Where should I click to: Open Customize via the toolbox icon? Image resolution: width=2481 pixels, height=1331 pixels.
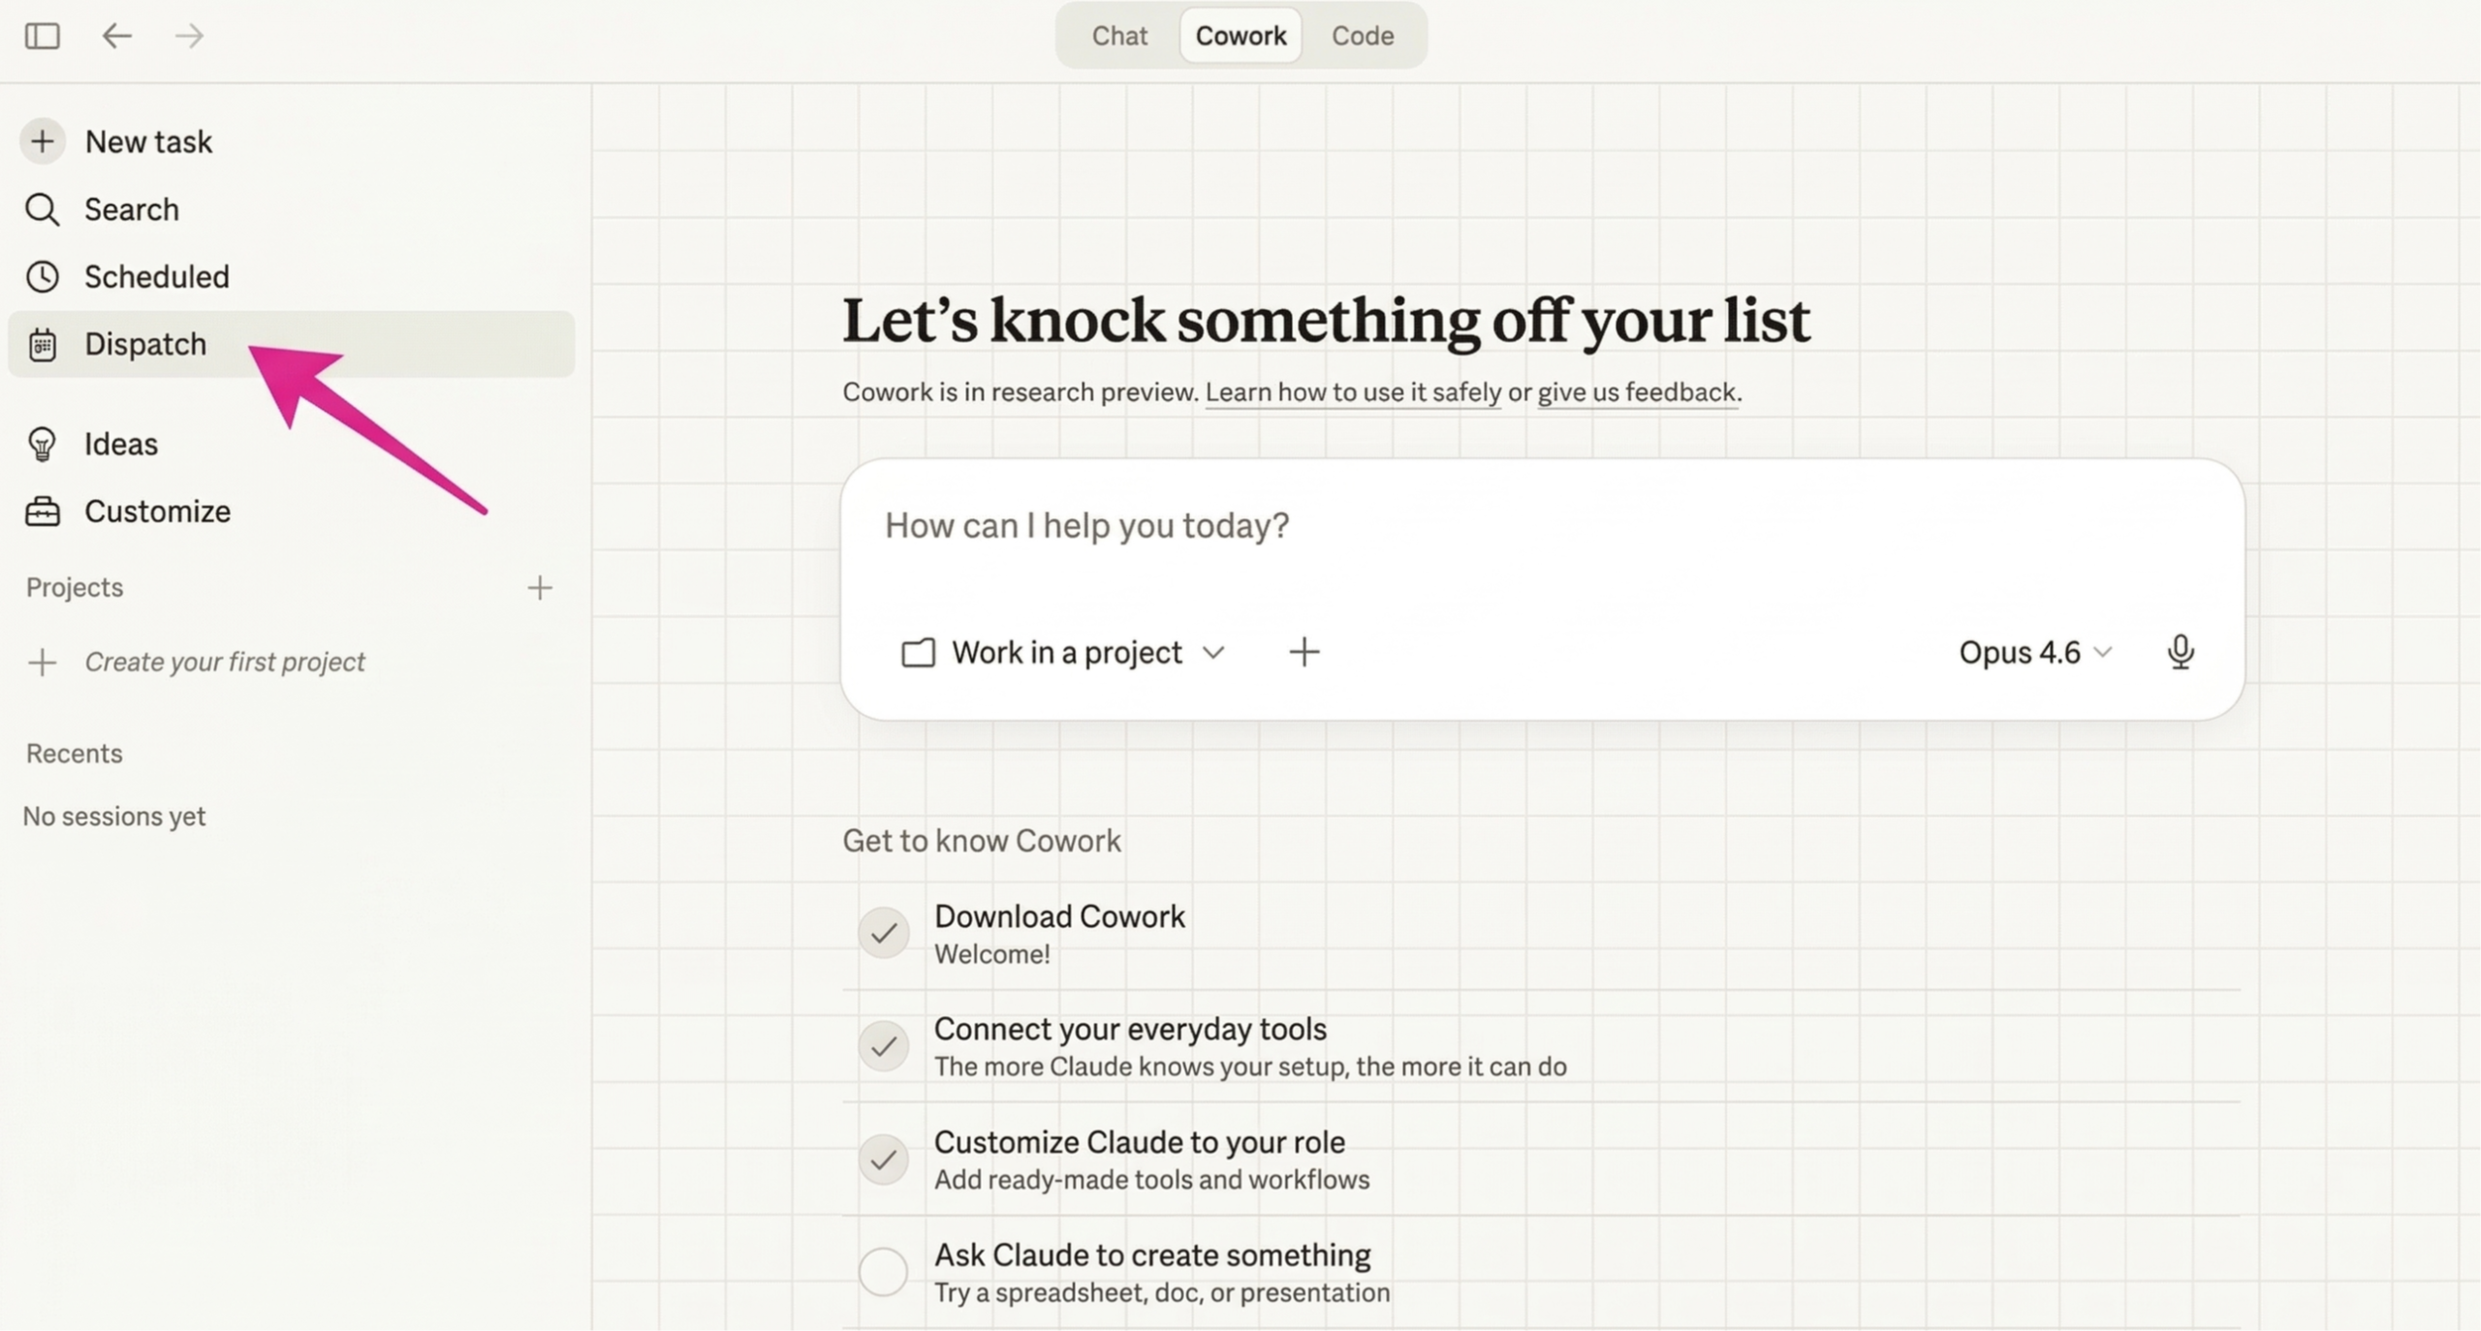pyautogui.click(x=42, y=511)
